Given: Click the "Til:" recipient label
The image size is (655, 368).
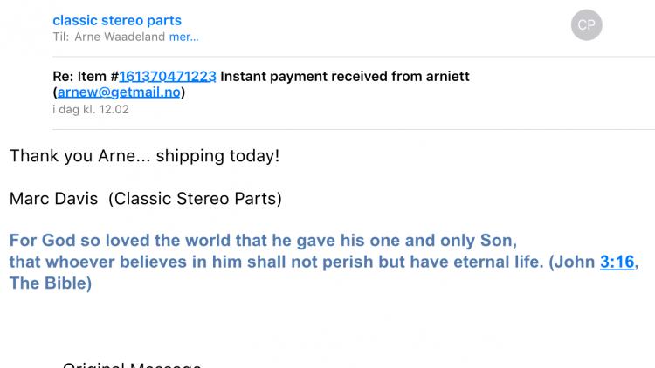Looking at the screenshot, I should point(59,37).
